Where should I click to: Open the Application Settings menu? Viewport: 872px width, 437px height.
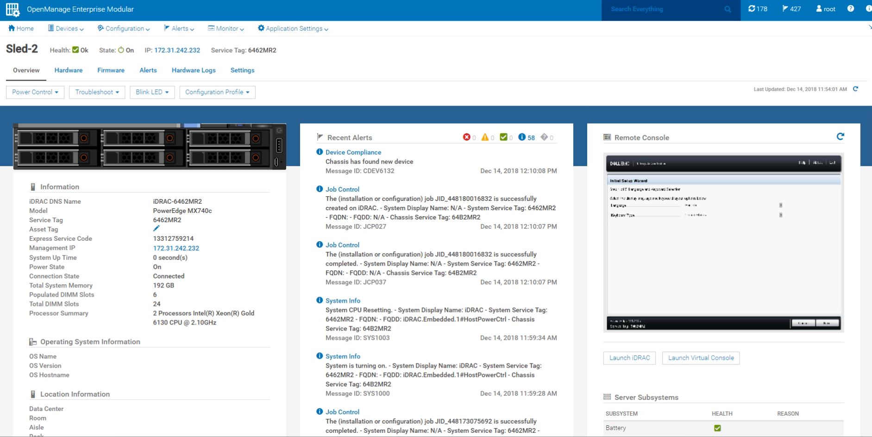point(293,28)
